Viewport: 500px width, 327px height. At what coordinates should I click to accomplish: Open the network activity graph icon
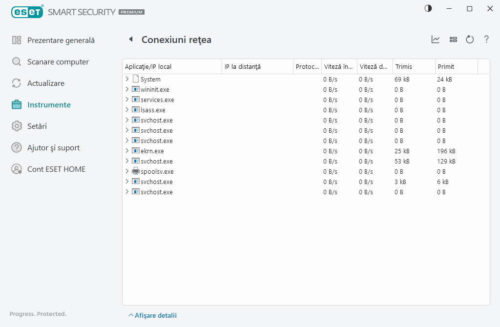[x=436, y=40]
